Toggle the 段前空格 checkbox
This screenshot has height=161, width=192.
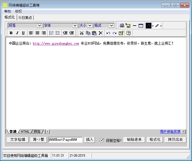pos(102,140)
